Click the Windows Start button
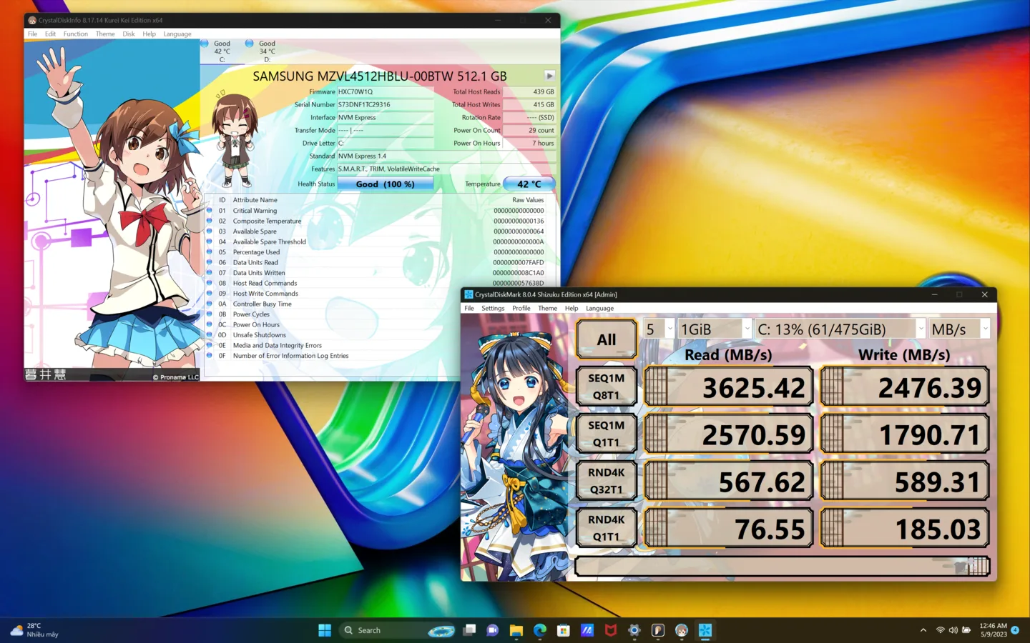This screenshot has height=643, width=1030. [325, 630]
